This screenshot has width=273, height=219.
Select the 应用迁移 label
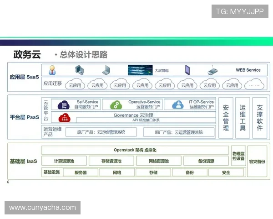pyautogui.click(x=53, y=83)
